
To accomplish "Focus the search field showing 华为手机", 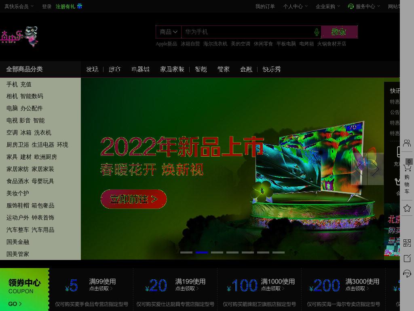I will 248,32.
